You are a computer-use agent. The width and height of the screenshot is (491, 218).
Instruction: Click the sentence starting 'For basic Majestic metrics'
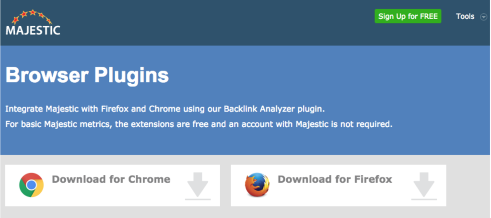click(x=199, y=124)
